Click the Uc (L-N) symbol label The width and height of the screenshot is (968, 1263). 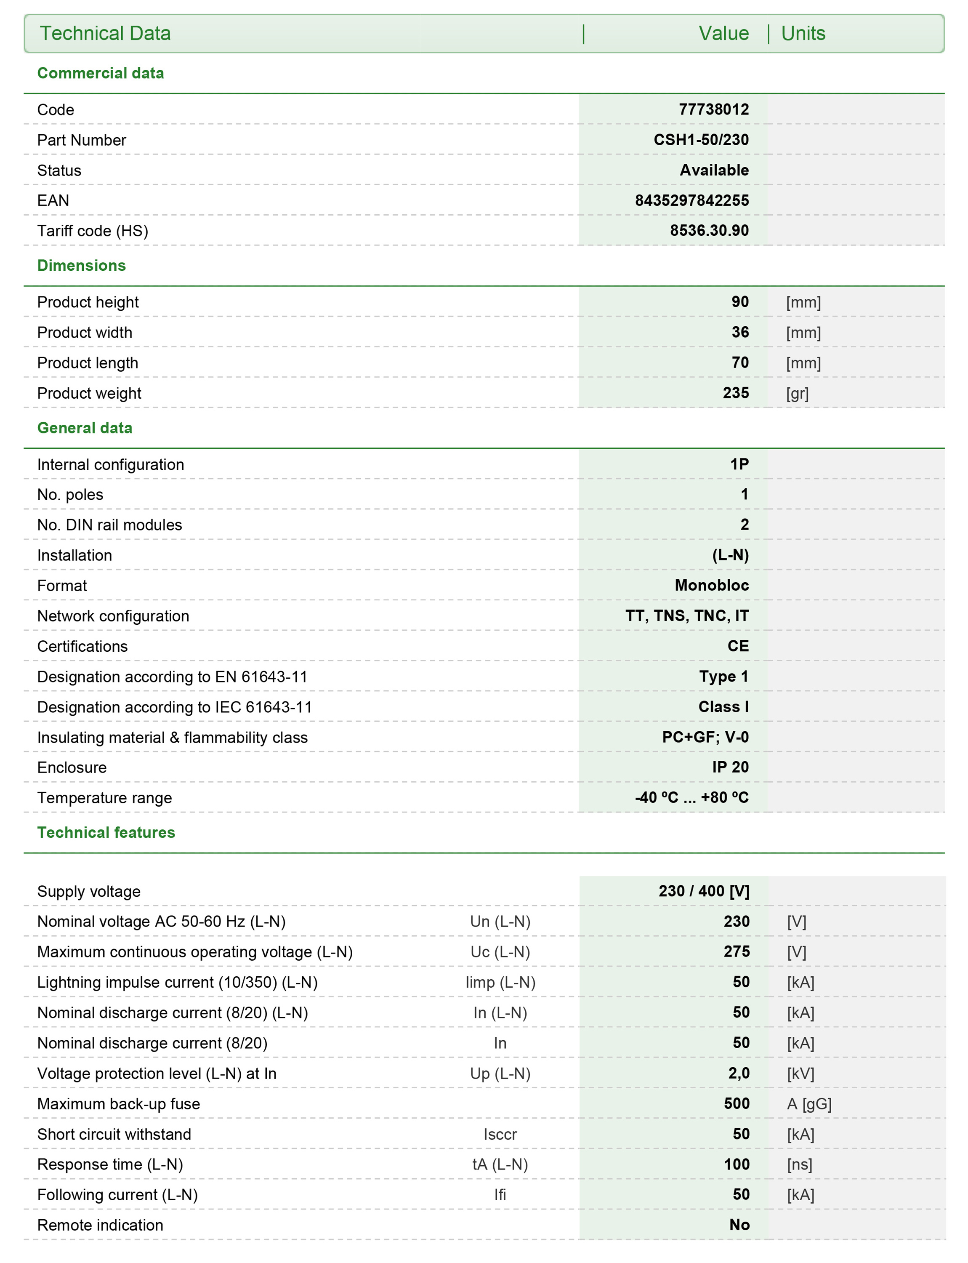click(x=500, y=952)
